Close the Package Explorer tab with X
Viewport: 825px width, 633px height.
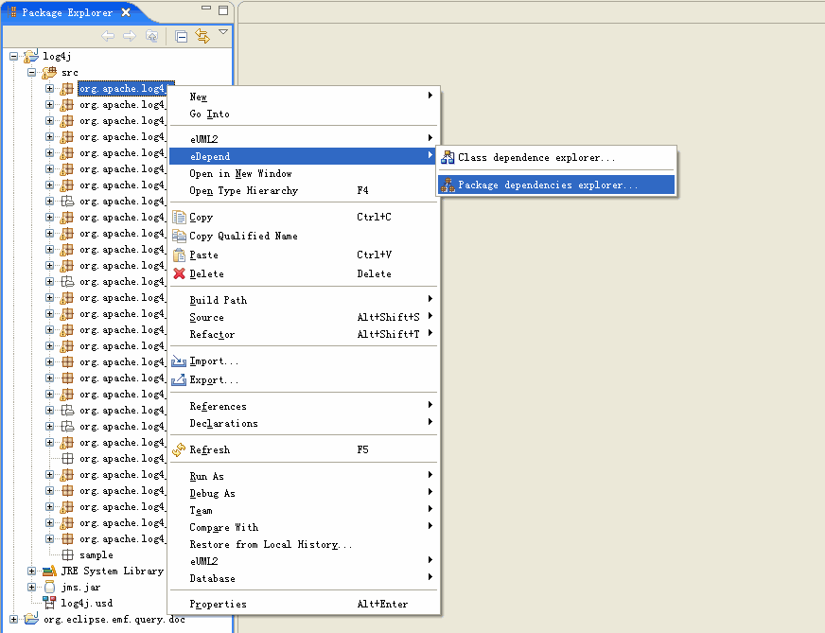[x=126, y=12]
